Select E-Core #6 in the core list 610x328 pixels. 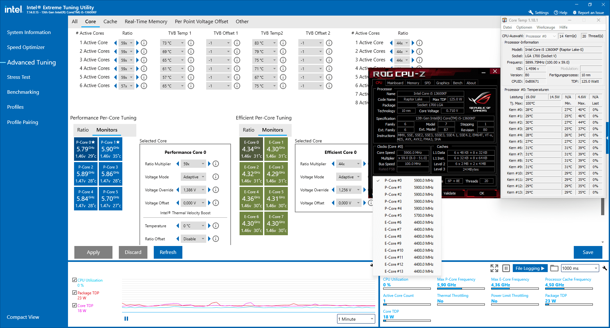coord(408,222)
